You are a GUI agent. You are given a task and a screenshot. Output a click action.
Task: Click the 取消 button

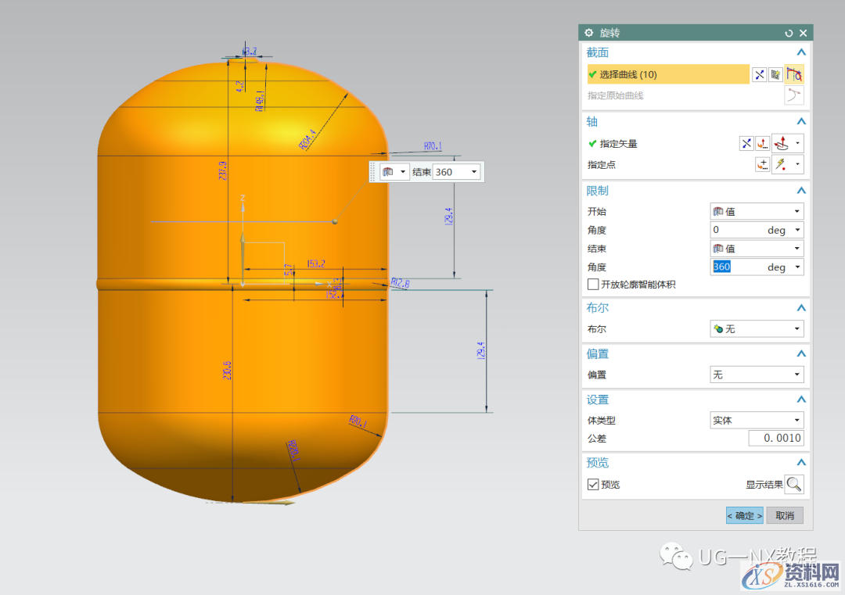click(784, 515)
